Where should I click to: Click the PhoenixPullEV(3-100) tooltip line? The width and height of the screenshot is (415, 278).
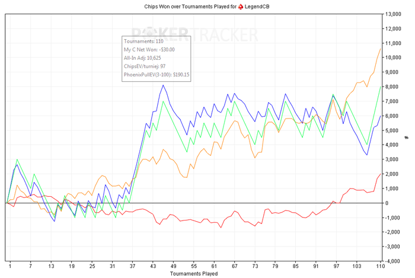click(157, 75)
